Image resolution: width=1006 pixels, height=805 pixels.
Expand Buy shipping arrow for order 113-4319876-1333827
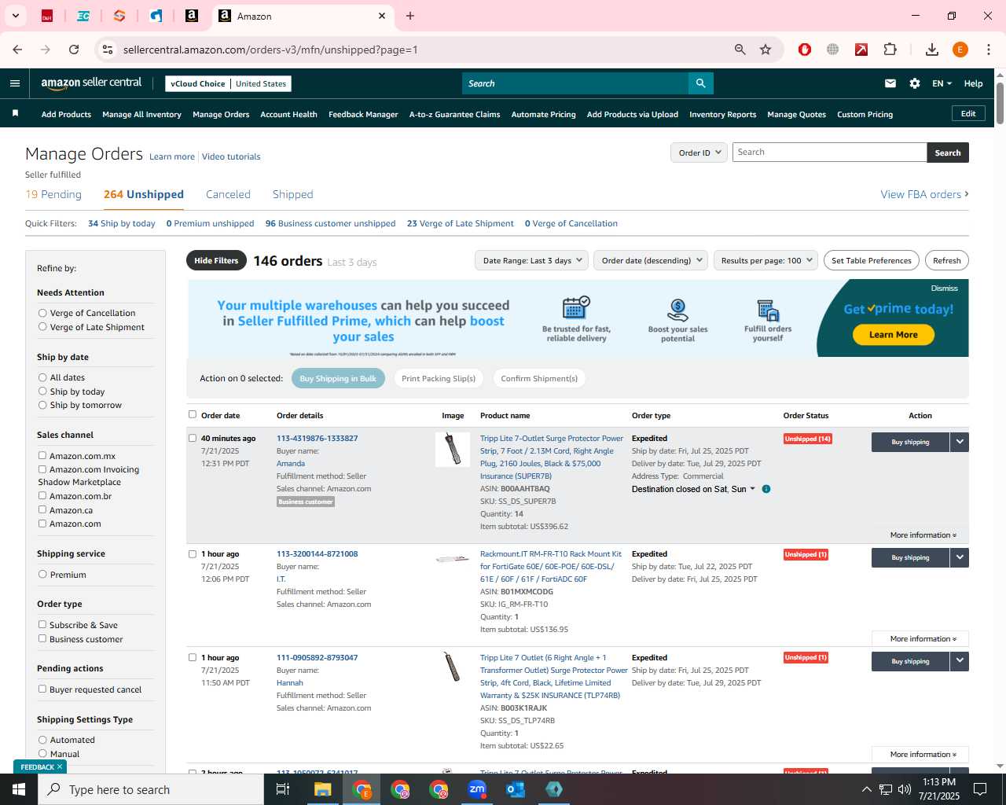(x=960, y=442)
